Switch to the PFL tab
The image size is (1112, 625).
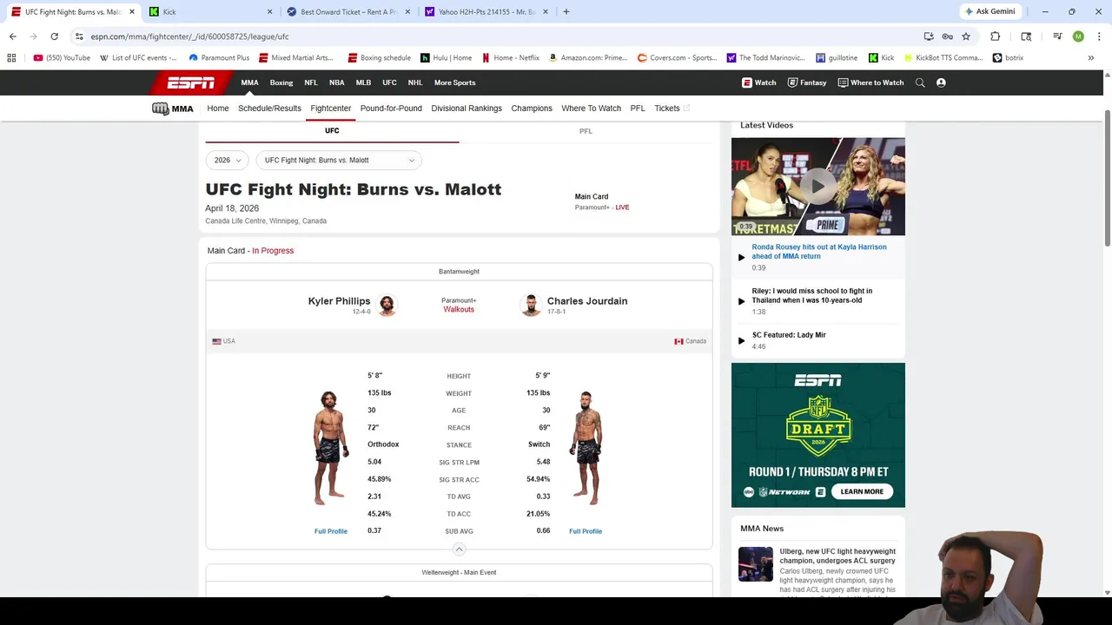(x=586, y=131)
